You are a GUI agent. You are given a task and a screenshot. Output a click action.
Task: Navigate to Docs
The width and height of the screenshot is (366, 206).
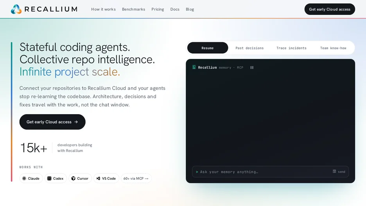click(x=175, y=9)
